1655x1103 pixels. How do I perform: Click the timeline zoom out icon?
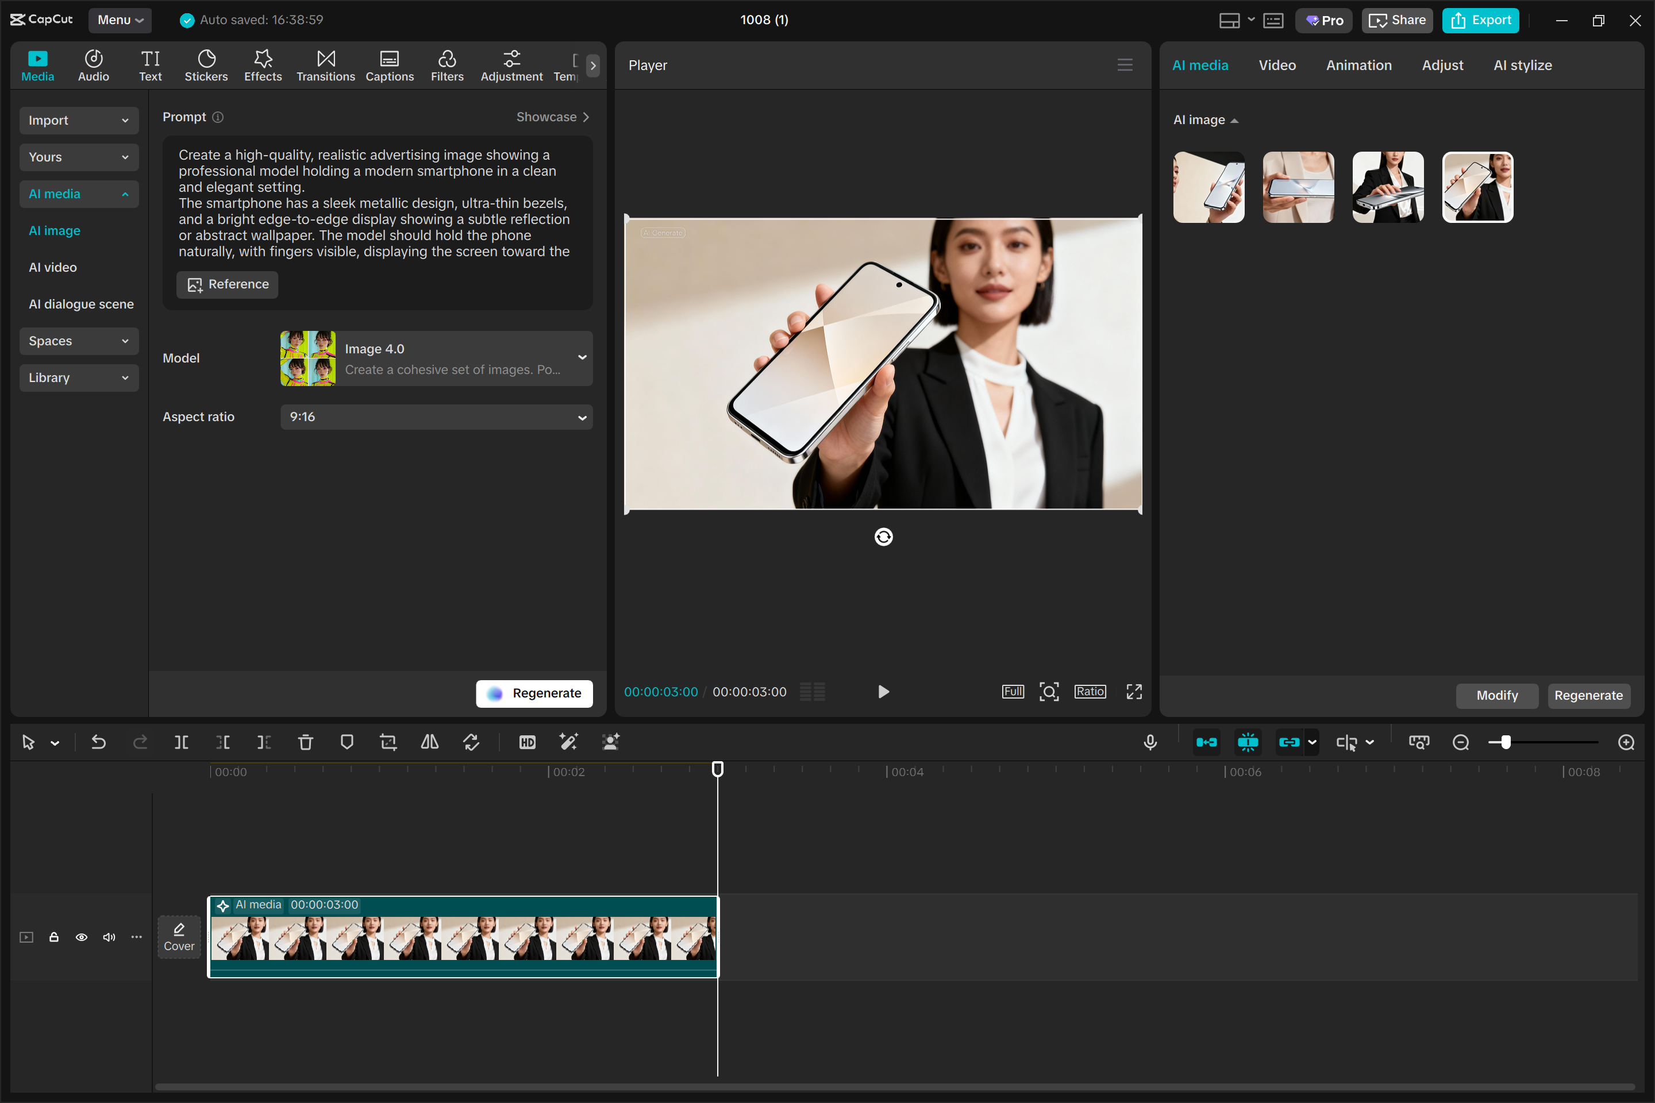click(1461, 742)
